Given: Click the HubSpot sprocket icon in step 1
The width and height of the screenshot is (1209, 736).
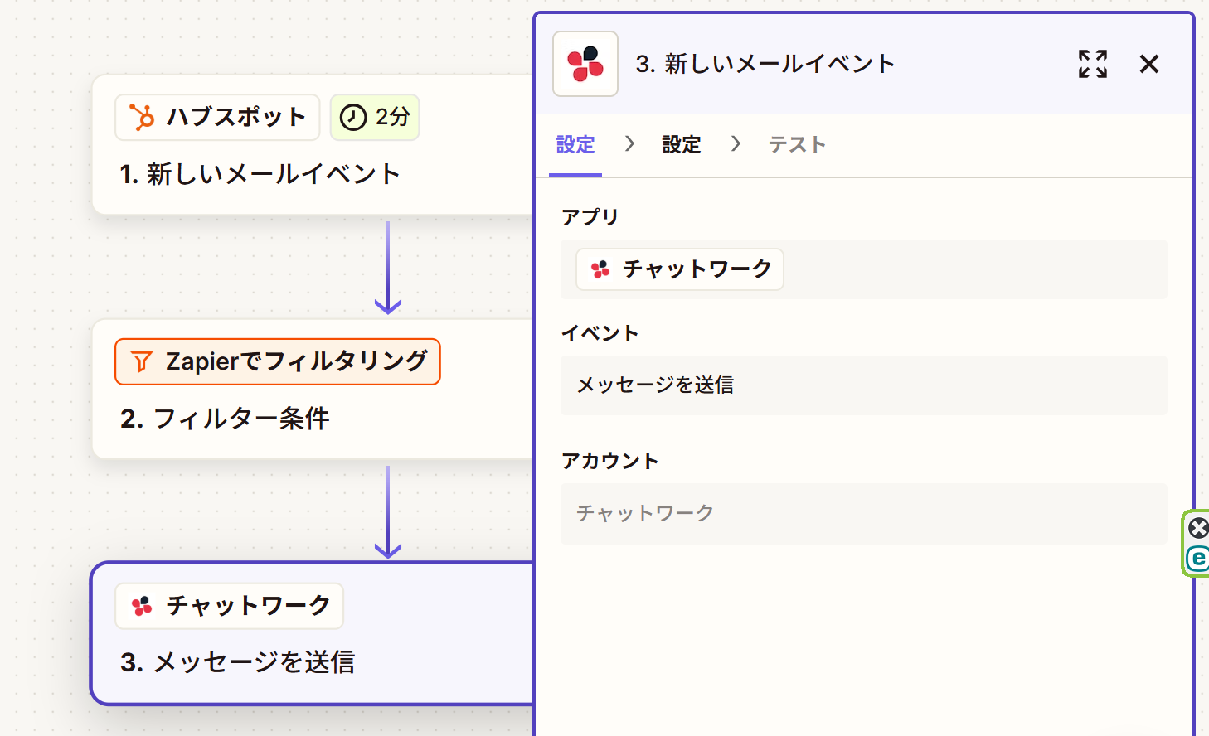Looking at the screenshot, I should (142, 118).
